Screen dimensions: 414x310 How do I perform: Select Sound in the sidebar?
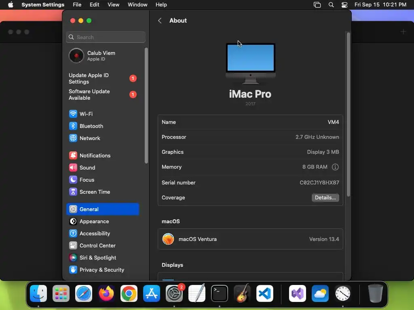[102, 168]
